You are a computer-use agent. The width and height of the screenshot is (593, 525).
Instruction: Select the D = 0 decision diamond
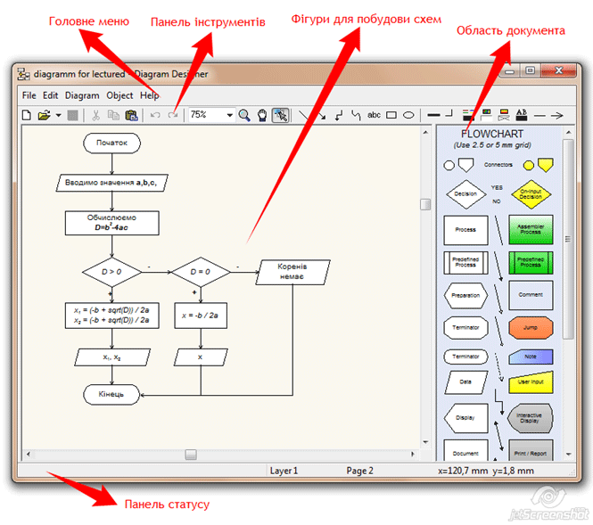(x=201, y=272)
